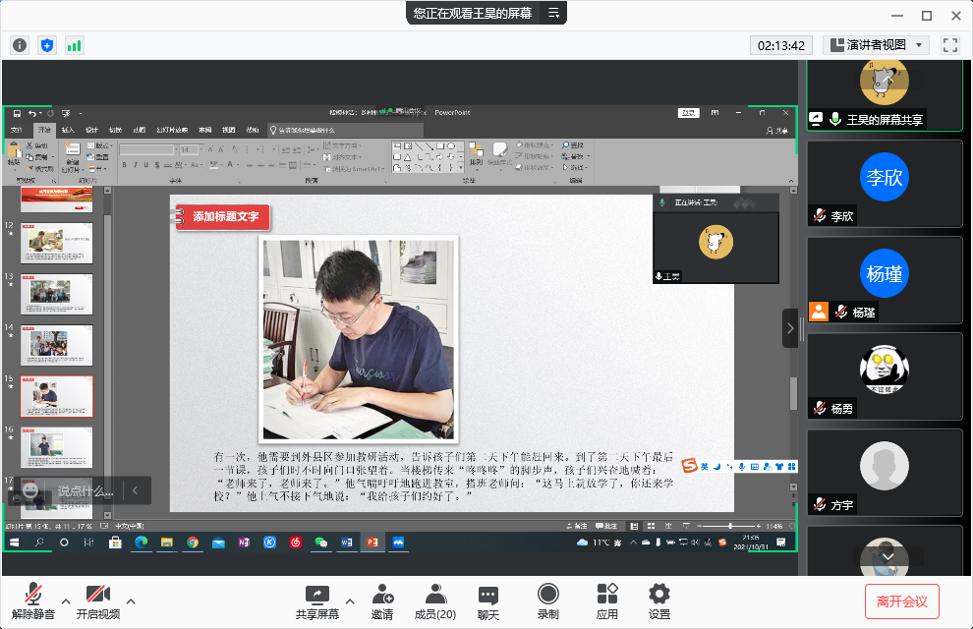Toggle 录制 recording
The image size is (973, 629).
pos(547,600)
